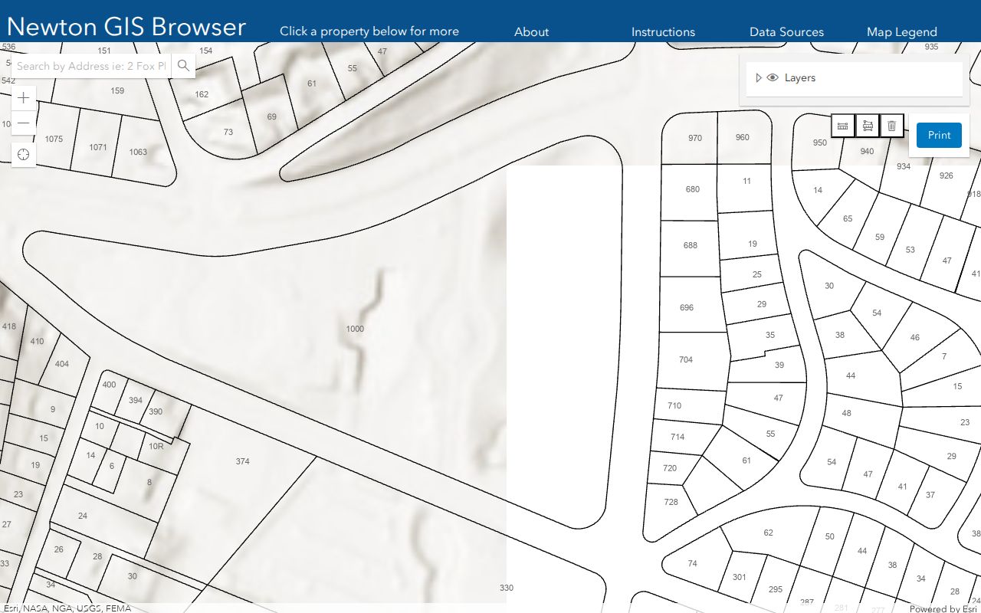Click the blue Print button
Image resolution: width=981 pixels, height=613 pixels.
(x=939, y=135)
